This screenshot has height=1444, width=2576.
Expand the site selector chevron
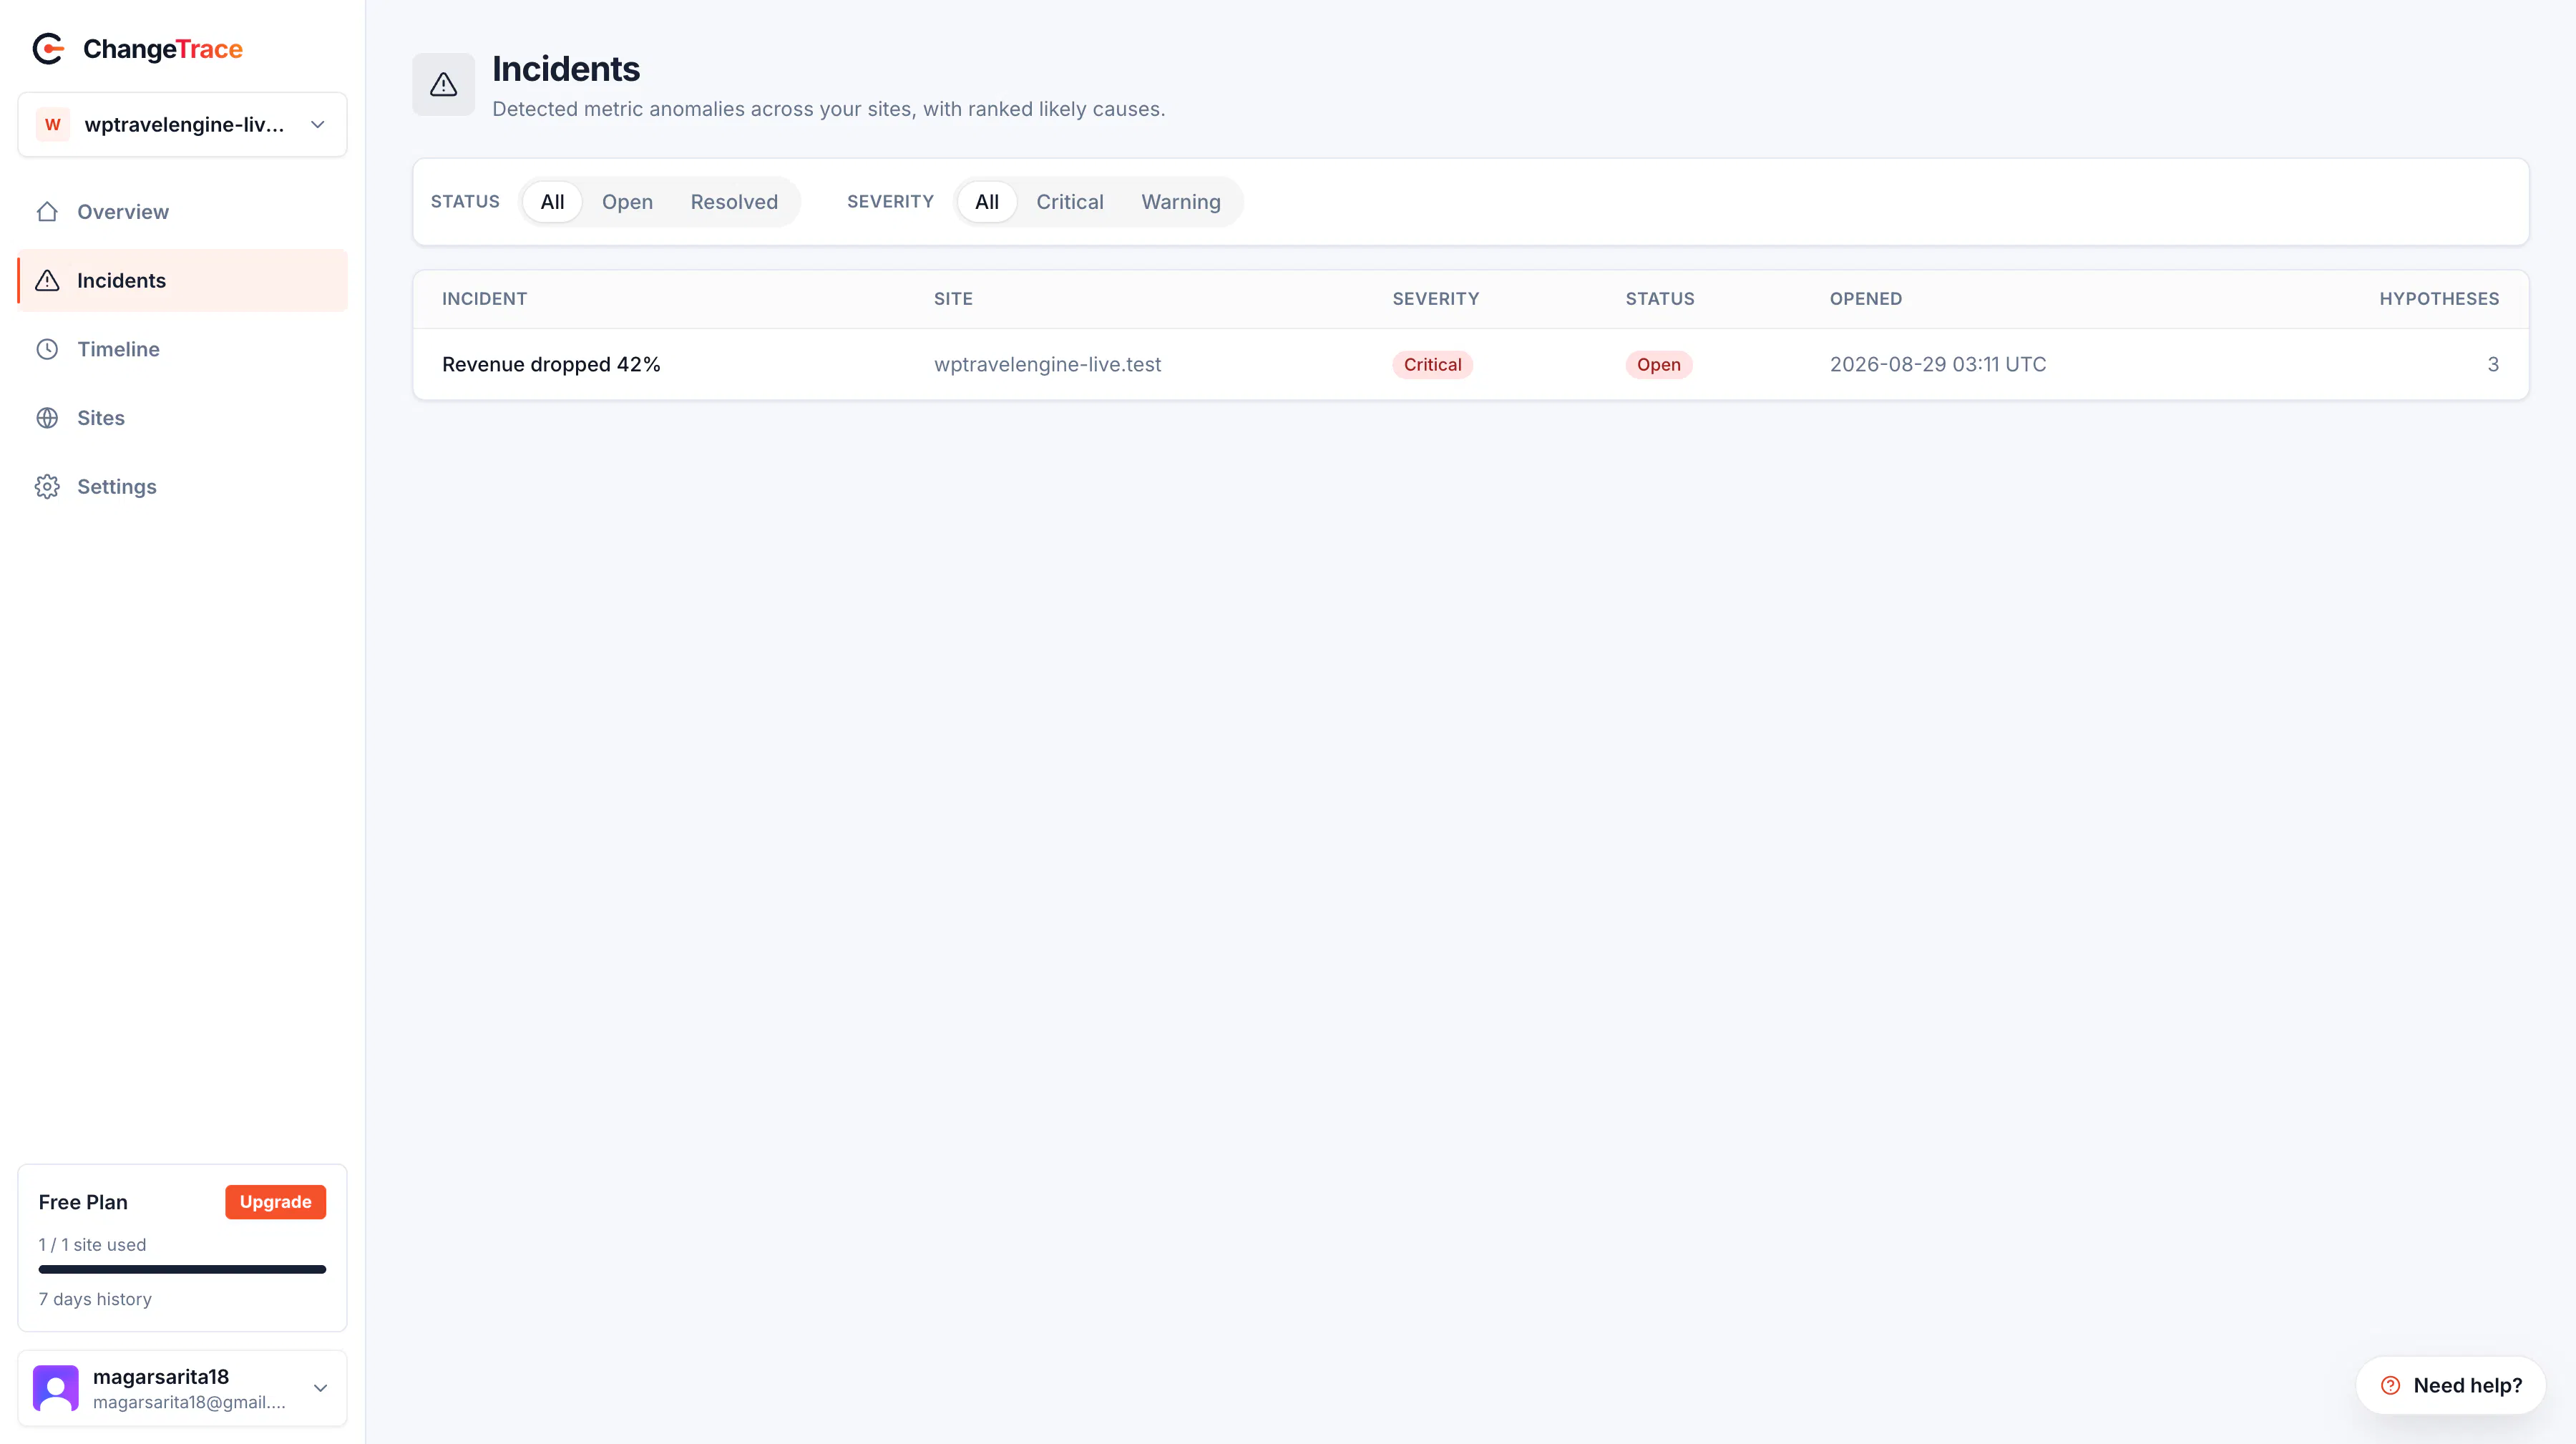[318, 125]
